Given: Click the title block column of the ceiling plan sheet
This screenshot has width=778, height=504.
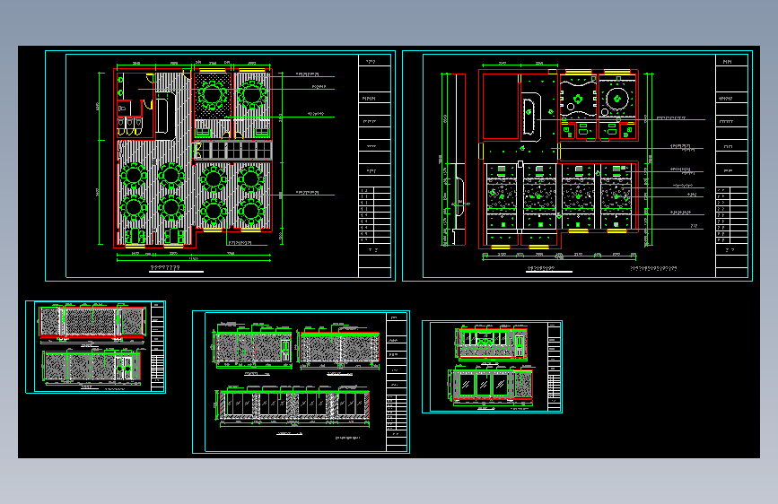Looking at the screenshot, I should (x=732, y=166).
